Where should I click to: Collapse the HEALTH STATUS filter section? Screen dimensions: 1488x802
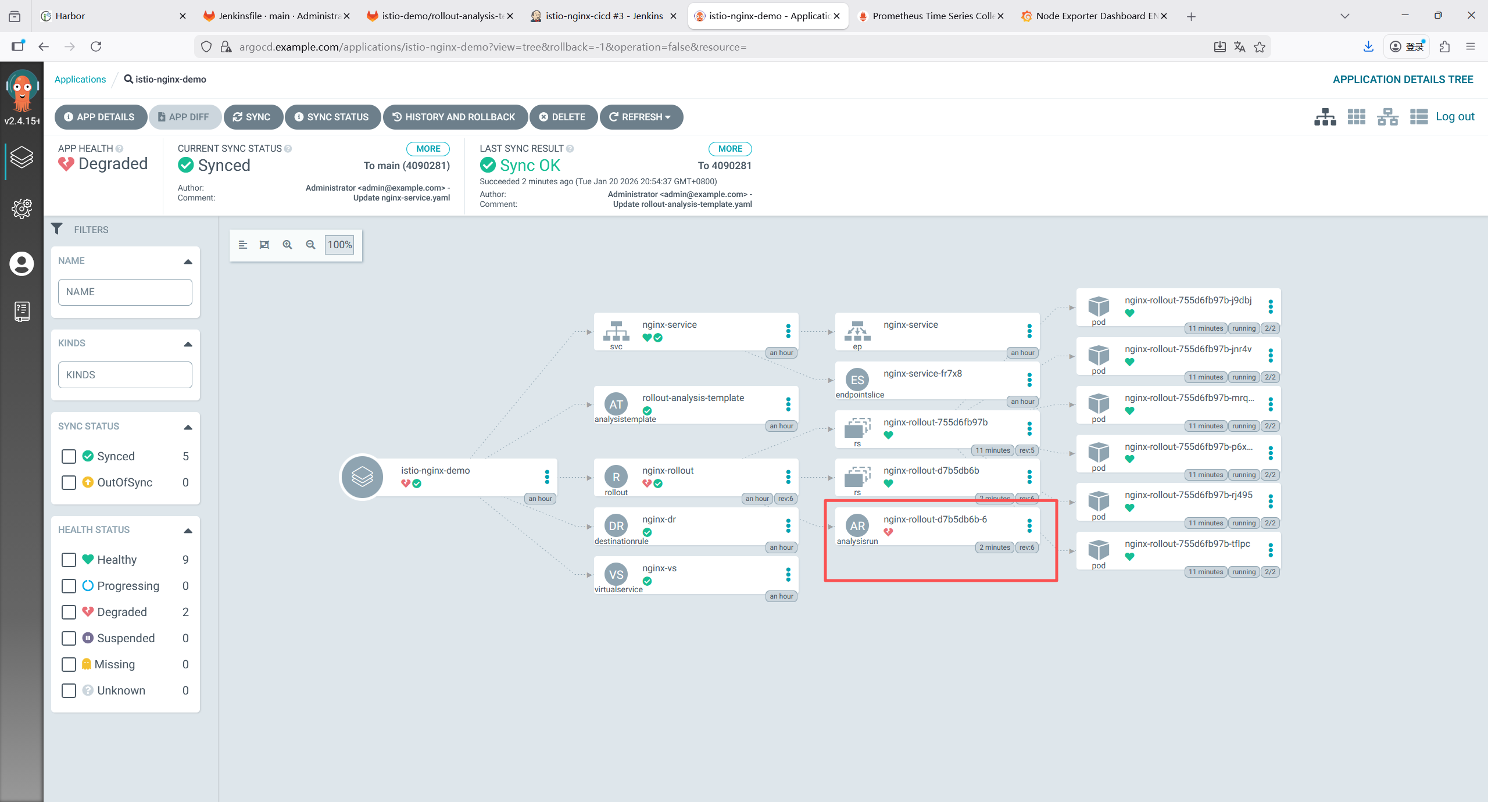tap(188, 531)
